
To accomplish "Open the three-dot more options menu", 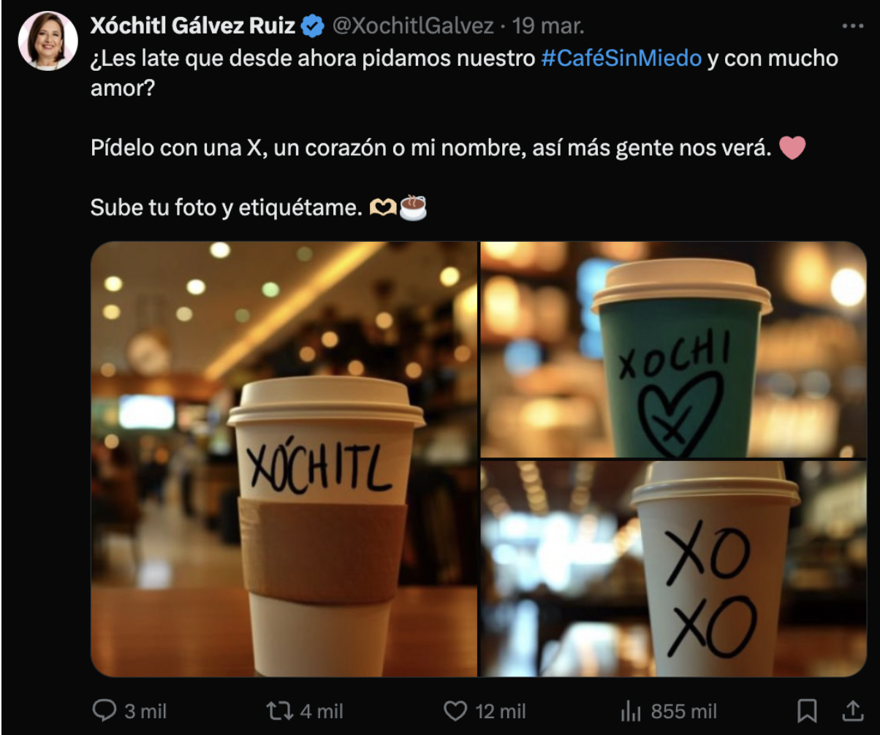I will pos(852,26).
